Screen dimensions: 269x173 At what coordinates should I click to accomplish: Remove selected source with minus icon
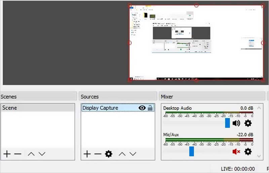coord(98,154)
